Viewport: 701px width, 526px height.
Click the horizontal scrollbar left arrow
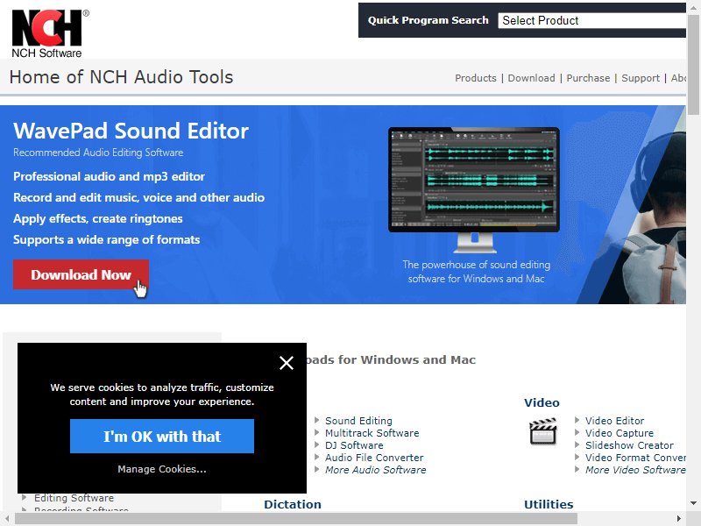(x=7, y=519)
